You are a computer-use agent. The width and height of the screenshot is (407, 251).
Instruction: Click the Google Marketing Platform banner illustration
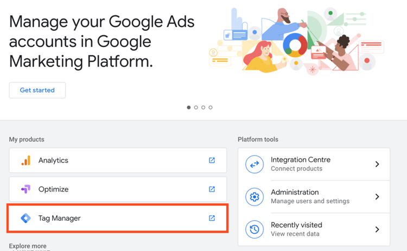[296, 41]
